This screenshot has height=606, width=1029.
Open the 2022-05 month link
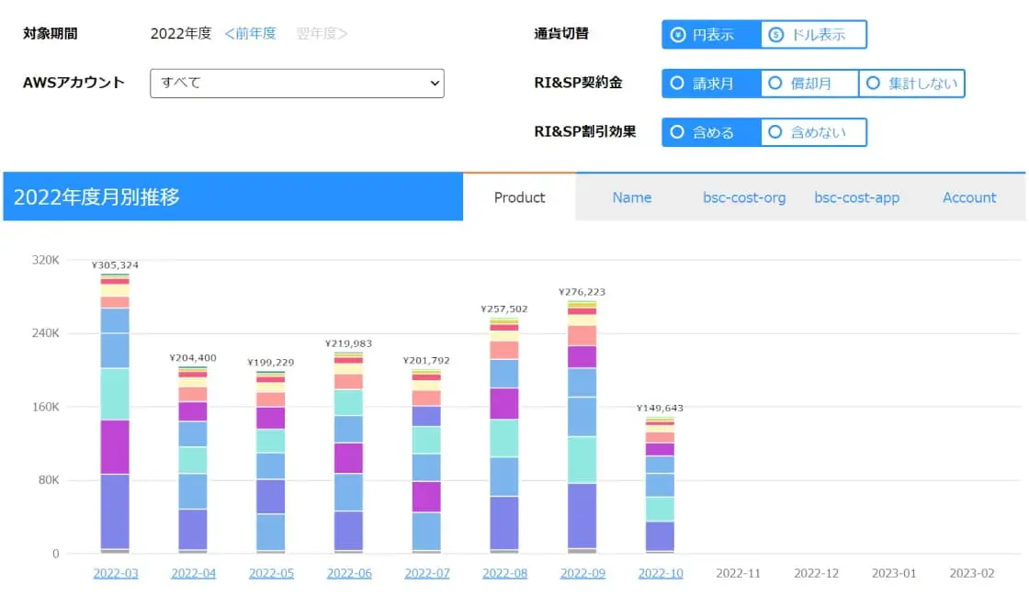click(x=271, y=573)
